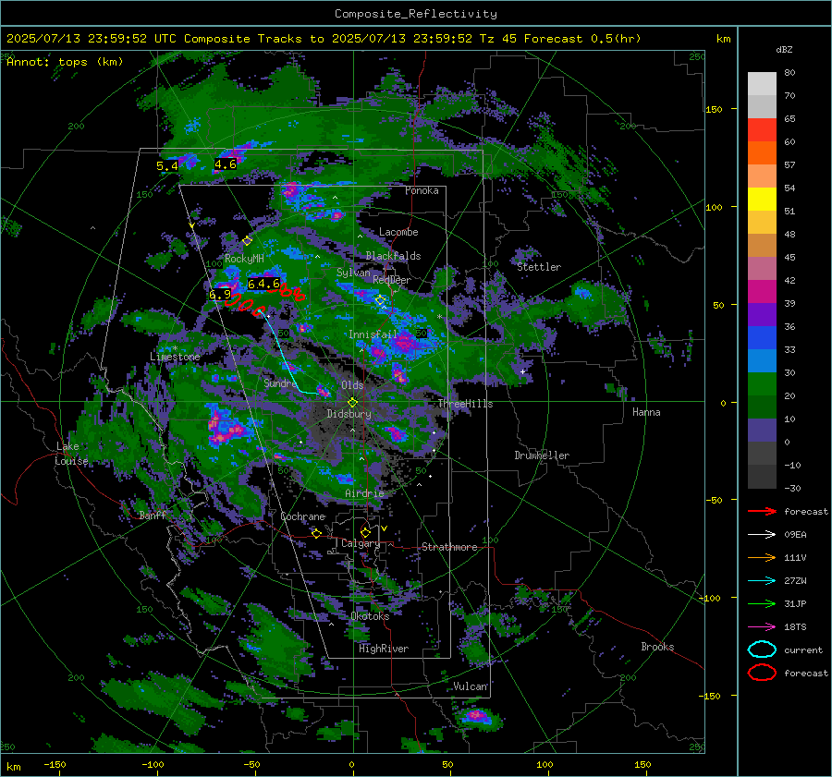Click the HighRiver city label

(x=384, y=649)
